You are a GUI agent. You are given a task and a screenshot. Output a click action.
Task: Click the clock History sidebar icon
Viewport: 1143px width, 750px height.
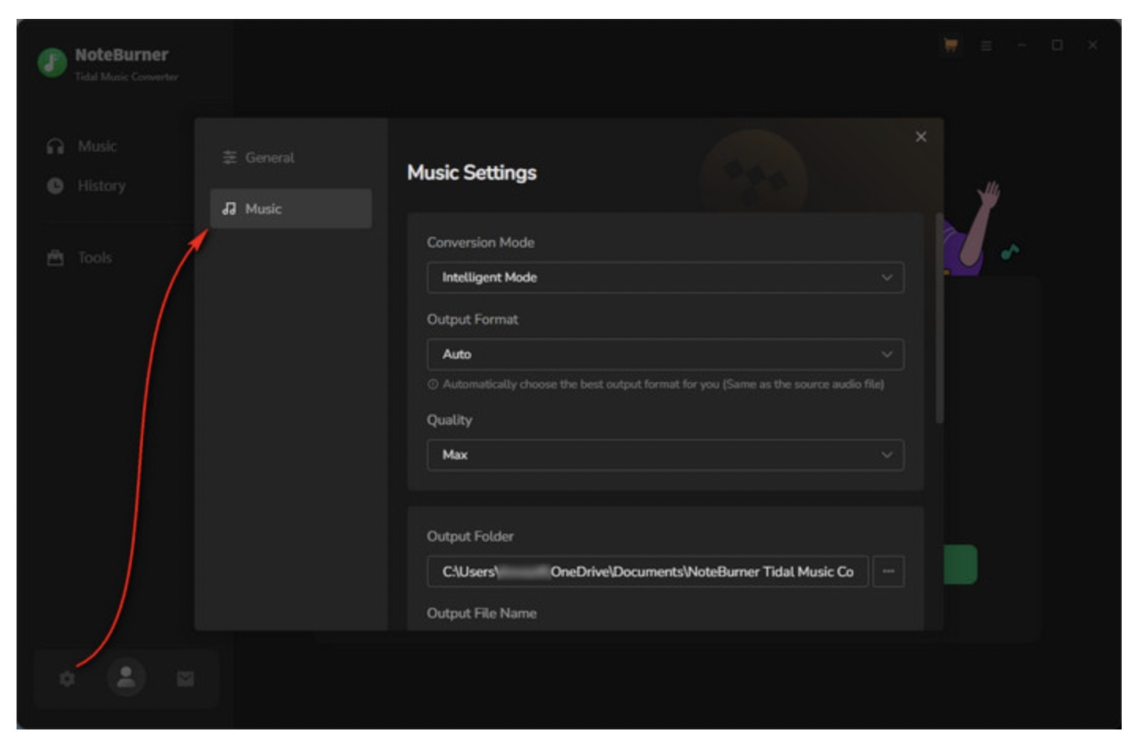point(55,186)
